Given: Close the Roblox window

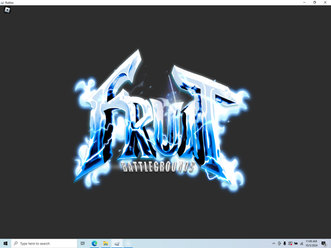Looking at the screenshot, I should point(325,3).
